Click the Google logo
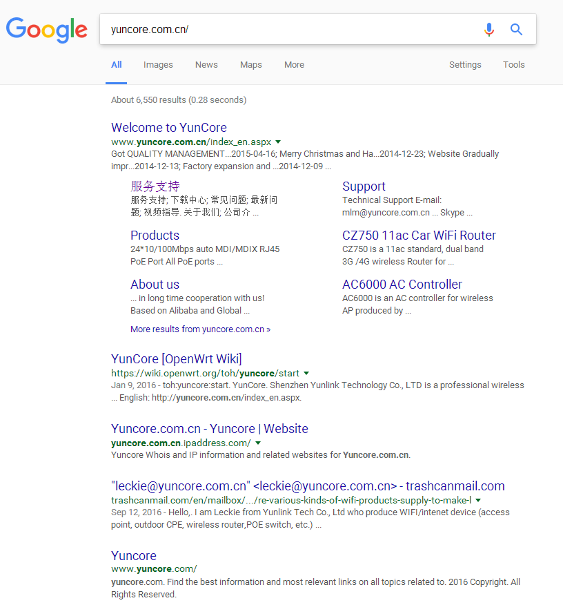563x605 pixels. point(47,30)
